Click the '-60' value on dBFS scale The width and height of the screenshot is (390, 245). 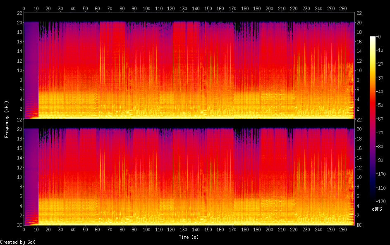[380, 119]
